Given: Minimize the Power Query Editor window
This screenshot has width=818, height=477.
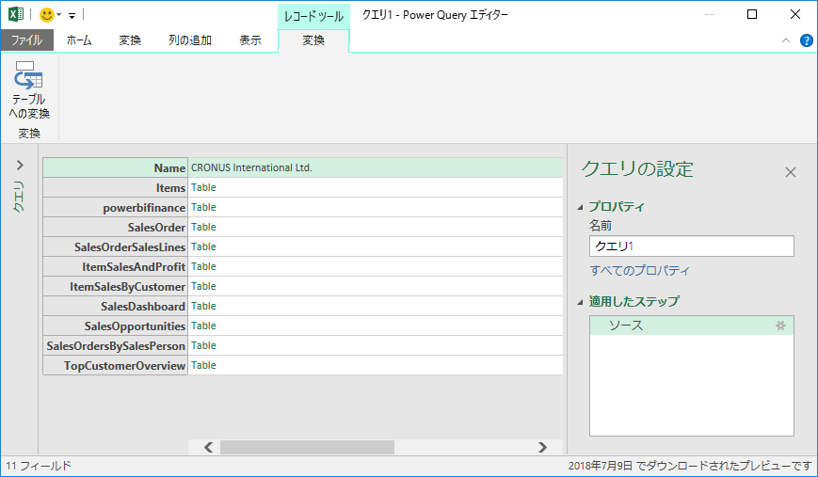Looking at the screenshot, I should 710,15.
